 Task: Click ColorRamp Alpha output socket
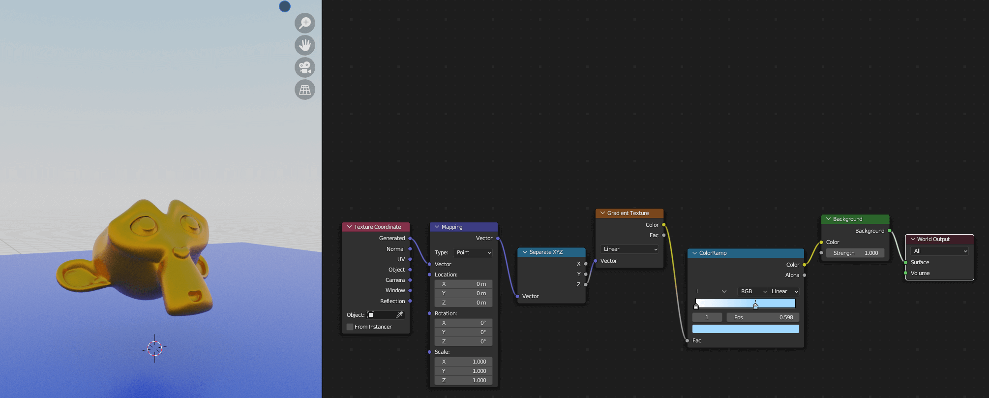click(x=805, y=275)
